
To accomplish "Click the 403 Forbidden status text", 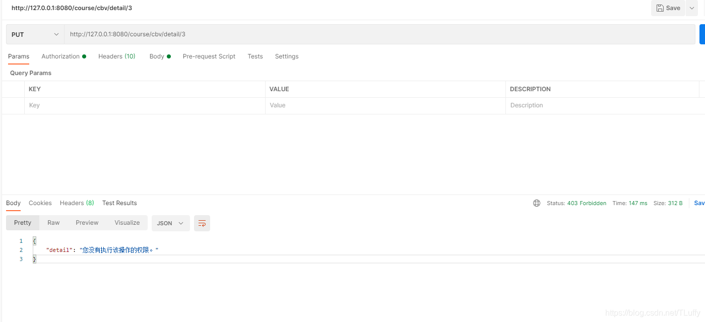I will pos(587,203).
